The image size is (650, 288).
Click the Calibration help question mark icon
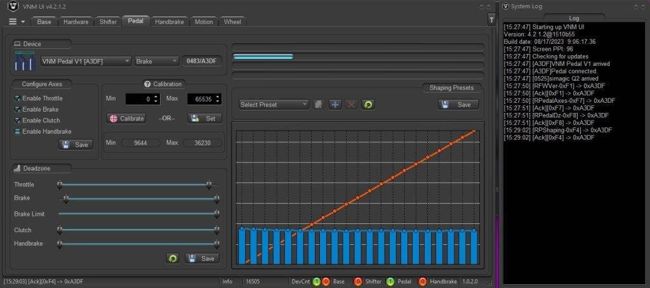(147, 84)
